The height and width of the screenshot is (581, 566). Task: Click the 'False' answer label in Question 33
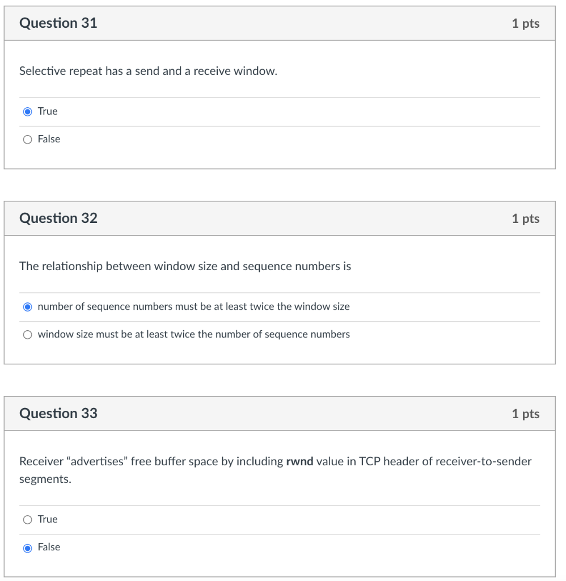coord(49,547)
